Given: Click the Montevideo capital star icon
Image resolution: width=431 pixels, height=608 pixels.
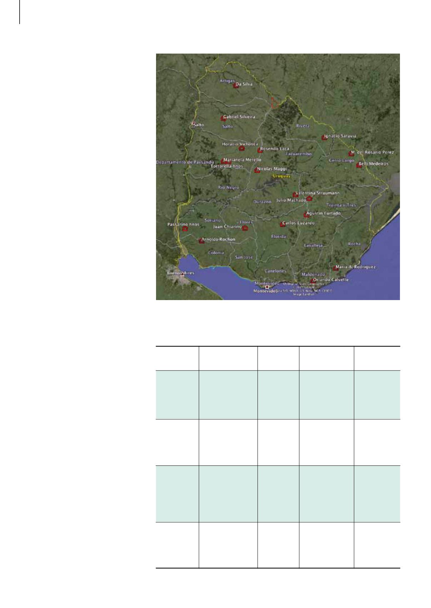Looking at the screenshot, I should 267,287.
